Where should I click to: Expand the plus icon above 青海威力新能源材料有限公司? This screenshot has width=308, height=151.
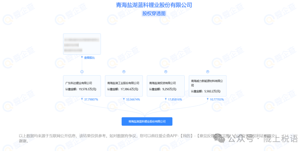208,72
